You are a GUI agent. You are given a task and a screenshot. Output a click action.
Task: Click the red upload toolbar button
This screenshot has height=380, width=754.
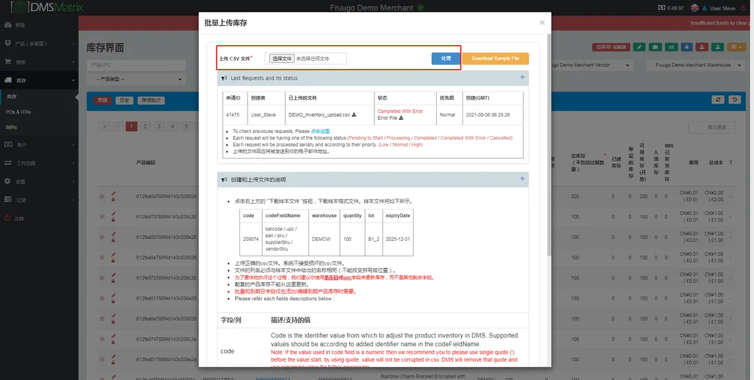[702, 47]
